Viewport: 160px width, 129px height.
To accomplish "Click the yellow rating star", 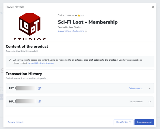I will pos(79,15).
